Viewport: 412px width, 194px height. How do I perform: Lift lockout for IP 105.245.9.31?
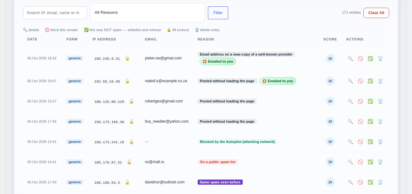coord(127,58)
